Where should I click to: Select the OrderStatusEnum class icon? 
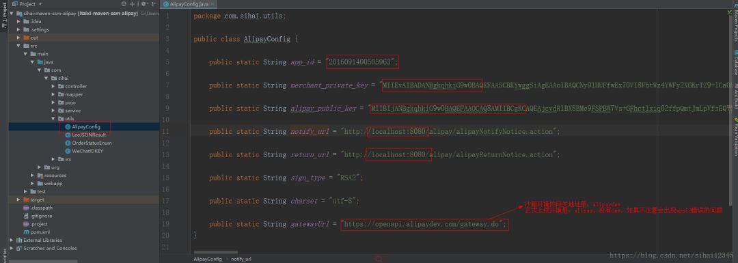pos(68,143)
